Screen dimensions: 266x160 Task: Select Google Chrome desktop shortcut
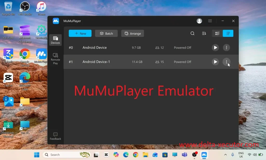pyautogui.click(x=25, y=58)
